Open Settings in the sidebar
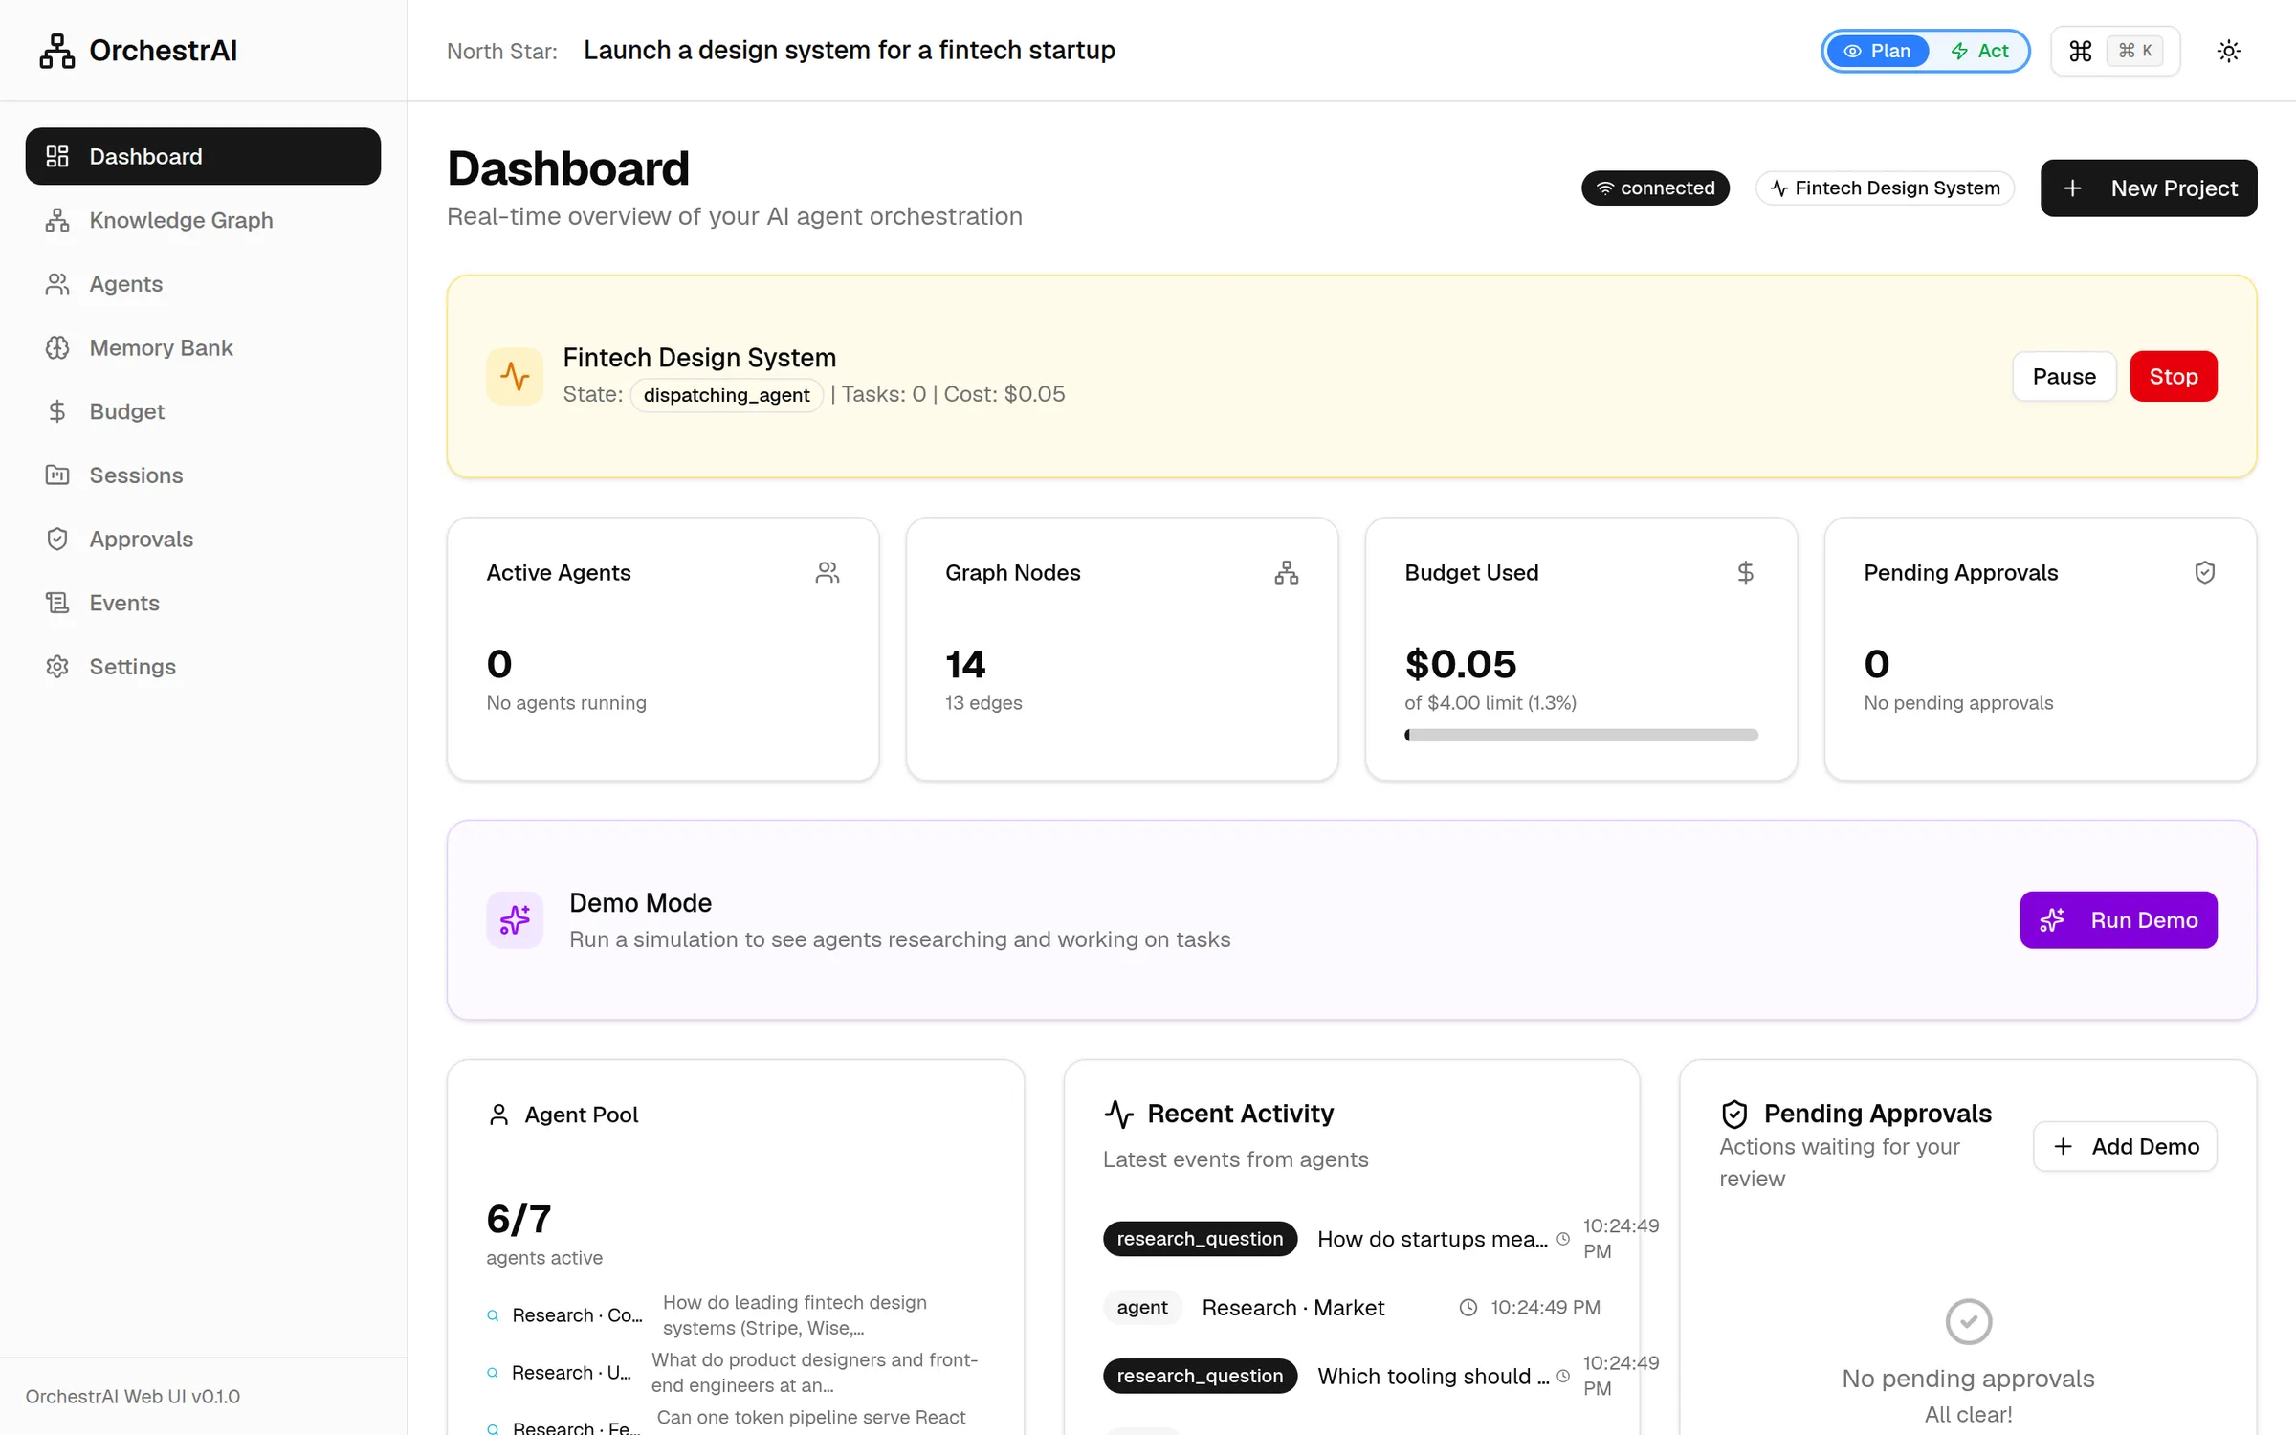 point(203,667)
